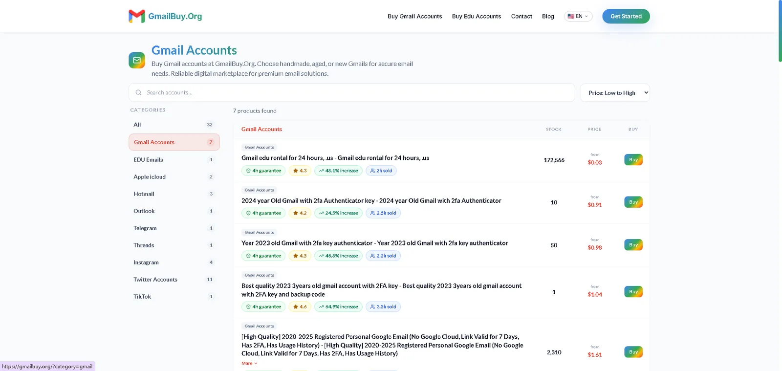Image resolution: width=782 pixels, height=371 pixels.
Task: Click 4h guarantee badge on Gmail edu rental
Action: tap(263, 171)
